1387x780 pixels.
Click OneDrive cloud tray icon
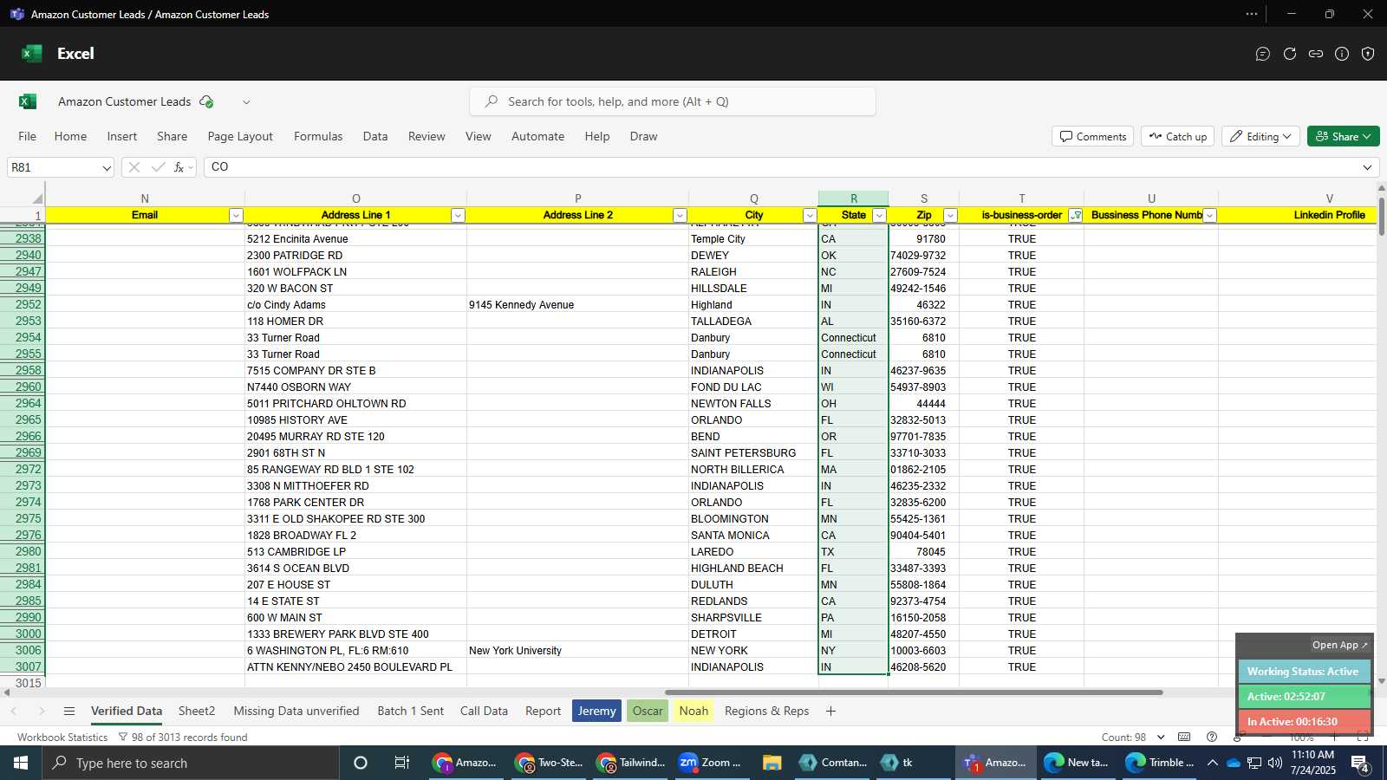tap(1233, 763)
